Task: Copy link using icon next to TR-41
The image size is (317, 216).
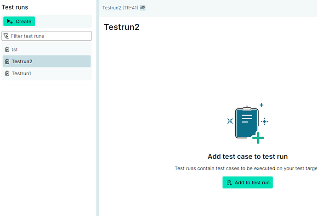Action: tap(142, 8)
